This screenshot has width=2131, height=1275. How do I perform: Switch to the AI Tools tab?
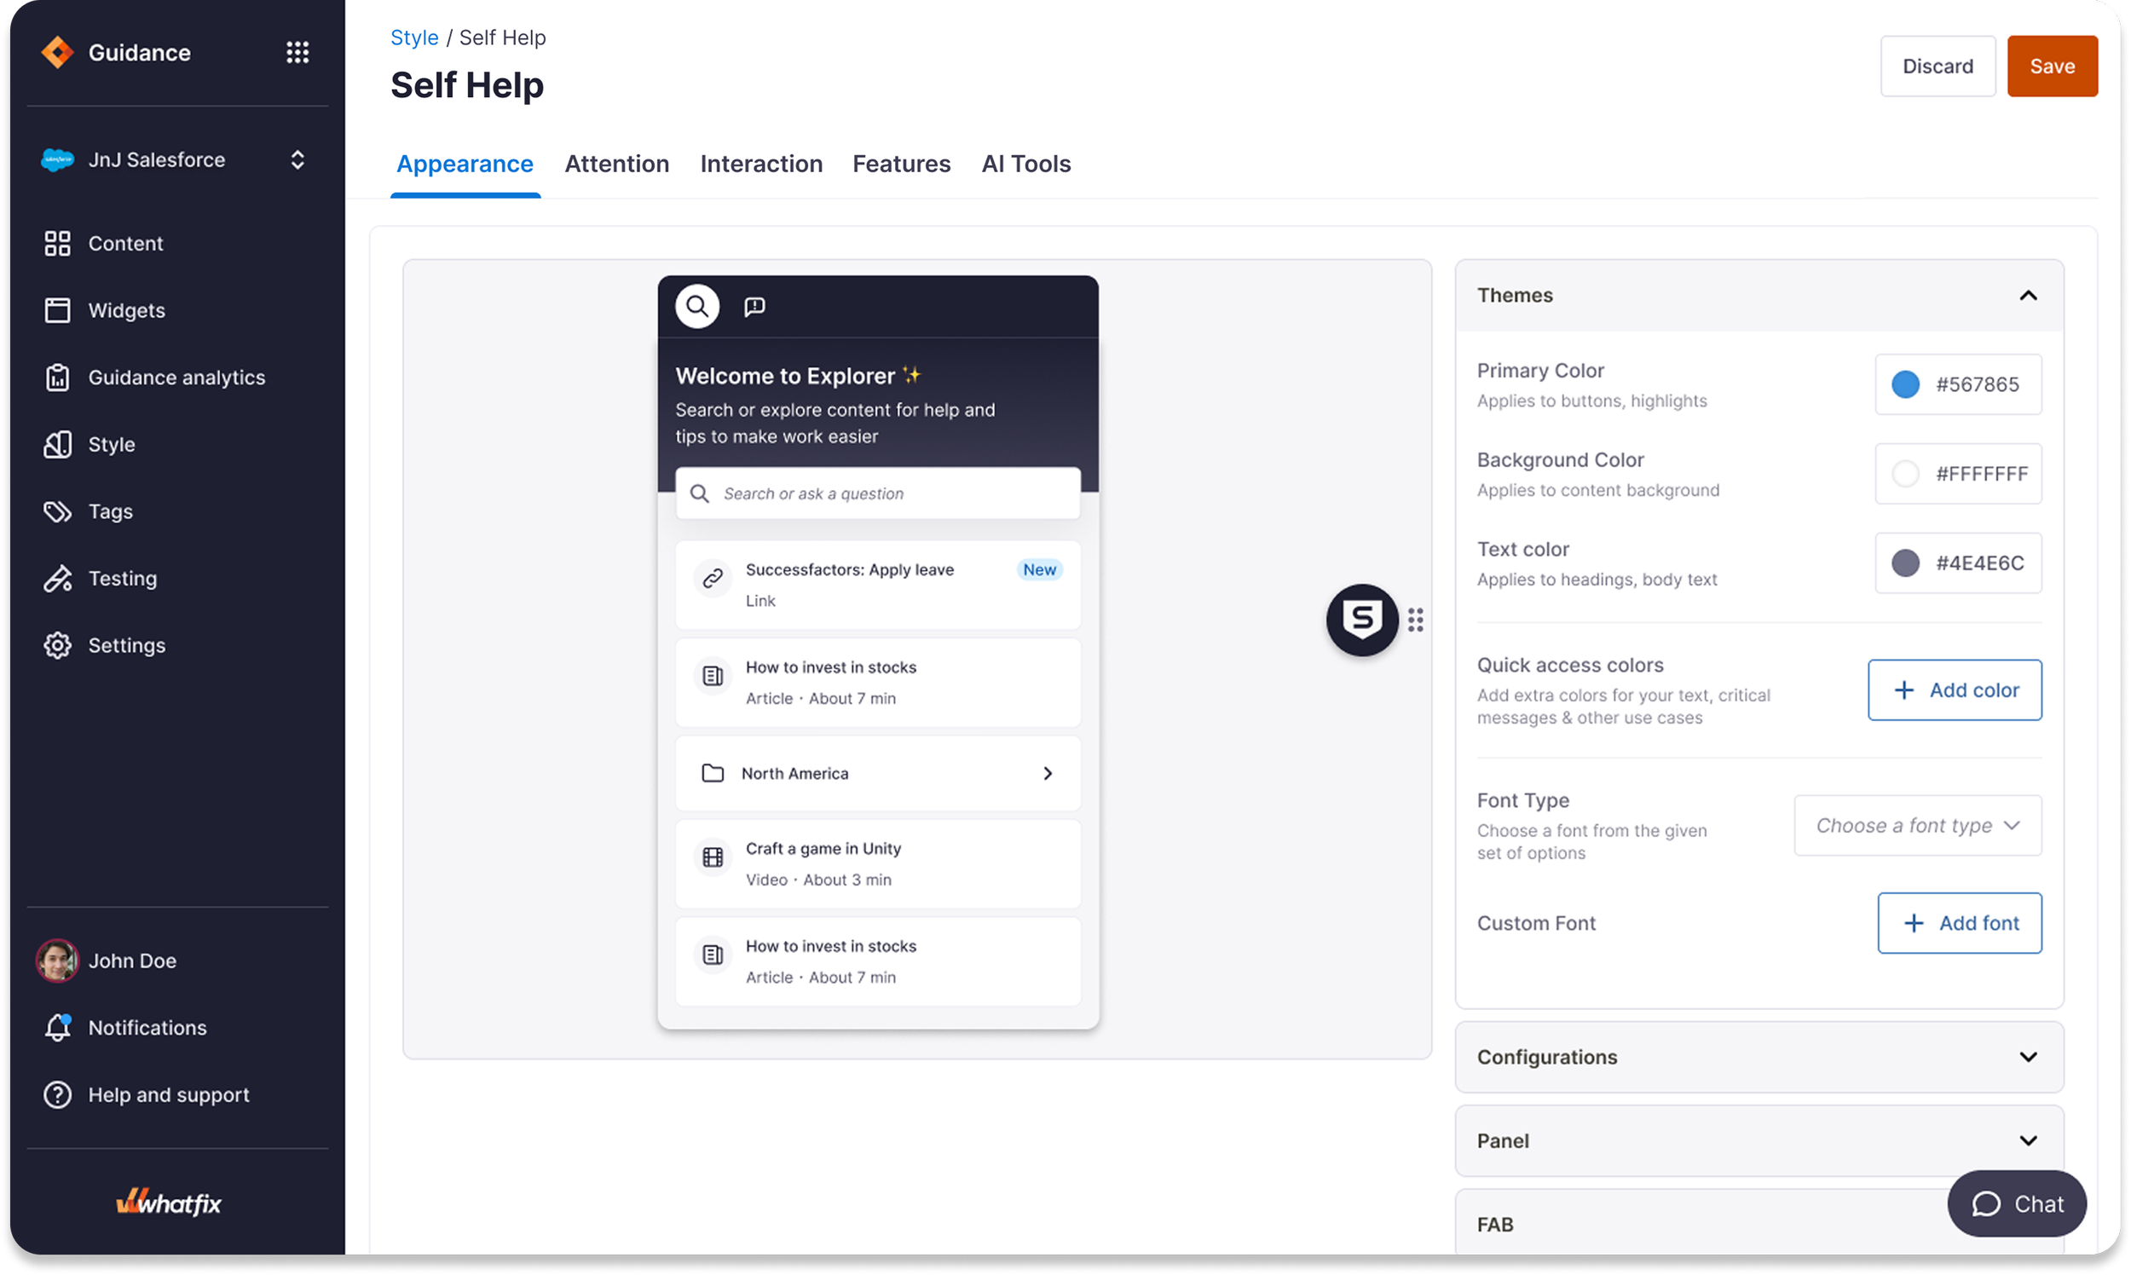pos(1026,164)
